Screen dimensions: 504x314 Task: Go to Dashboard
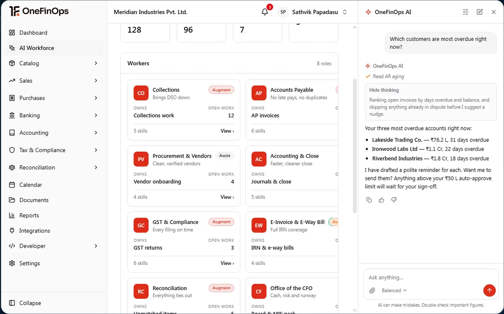click(x=54, y=33)
